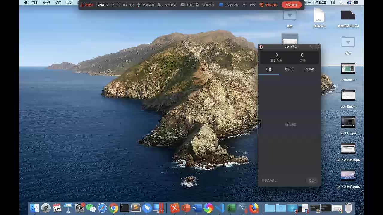This screenshot has height=215, width=383.
Task: Open the ssrf.mp4 desktop file
Action: click(348, 69)
